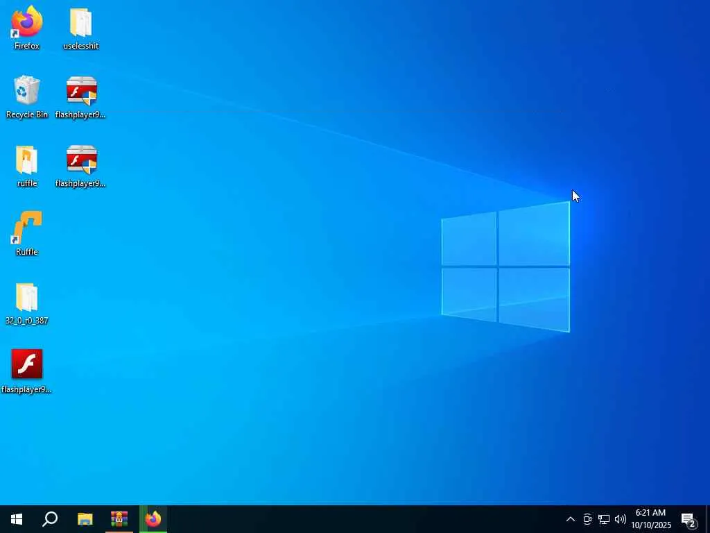The height and width of the screenshot is (533, 710).
Task: Open the Windows Start menu
Action: coord(17,519)
